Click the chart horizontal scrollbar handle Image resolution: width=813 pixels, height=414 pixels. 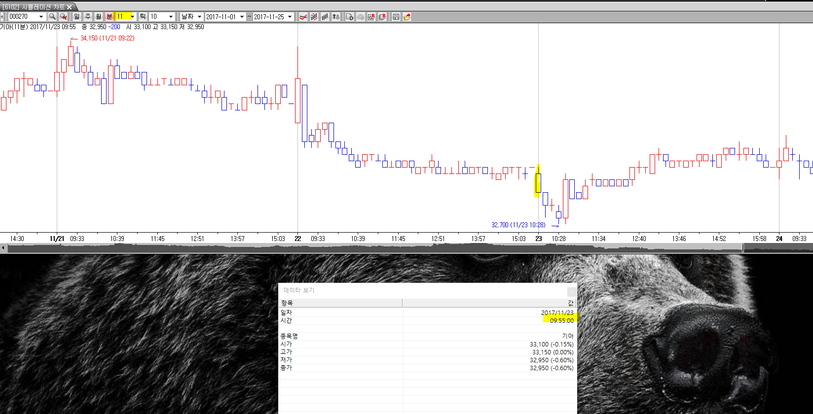click(x=742, y=248)
